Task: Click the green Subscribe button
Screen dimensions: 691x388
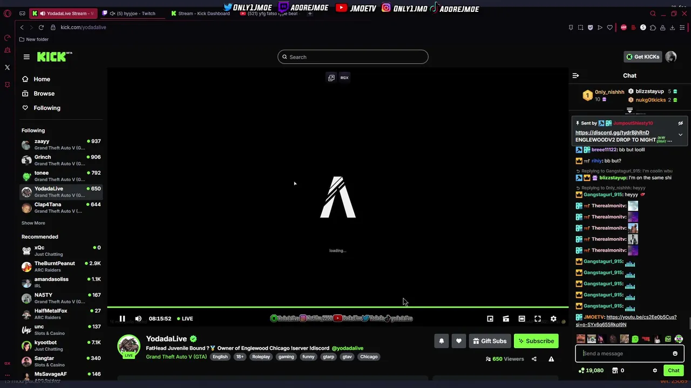Action: 536,341
